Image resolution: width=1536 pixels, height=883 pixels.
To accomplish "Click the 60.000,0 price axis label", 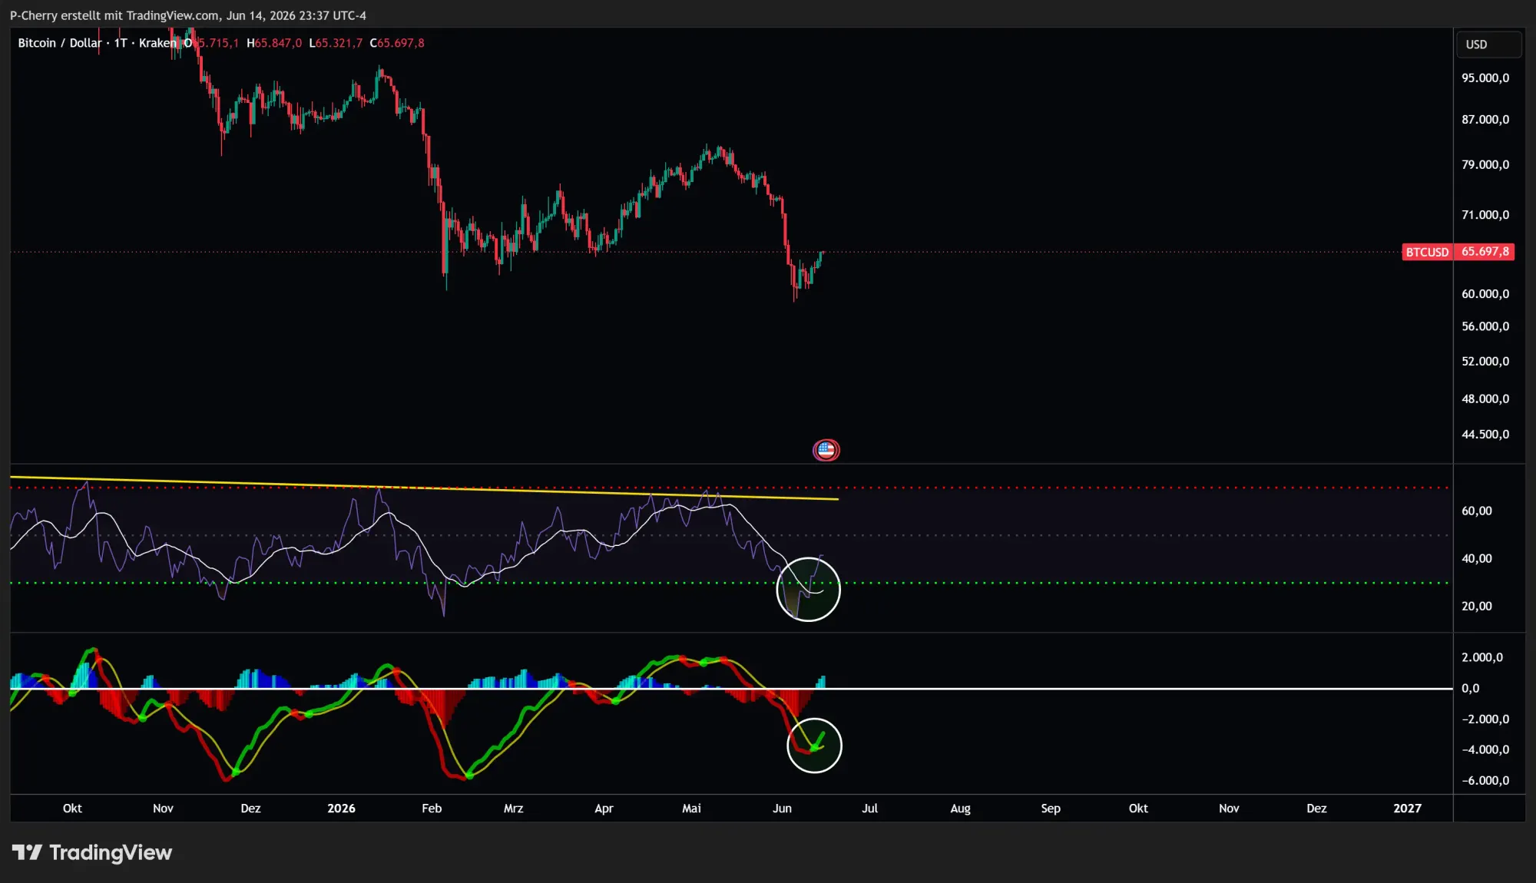I will point(1485,294).
